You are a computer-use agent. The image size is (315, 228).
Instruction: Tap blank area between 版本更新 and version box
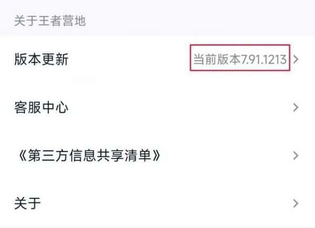pos(129,60)
